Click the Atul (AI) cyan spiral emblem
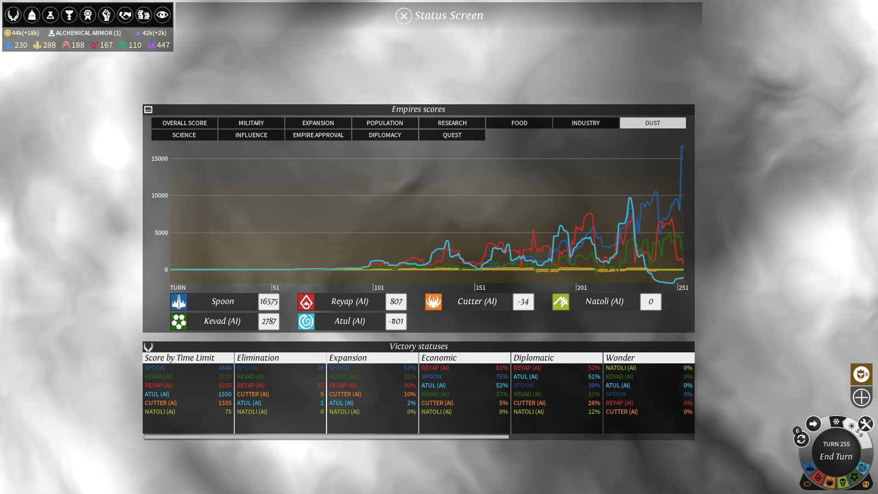This screenshot has width=878, height=494. [306, 322]
